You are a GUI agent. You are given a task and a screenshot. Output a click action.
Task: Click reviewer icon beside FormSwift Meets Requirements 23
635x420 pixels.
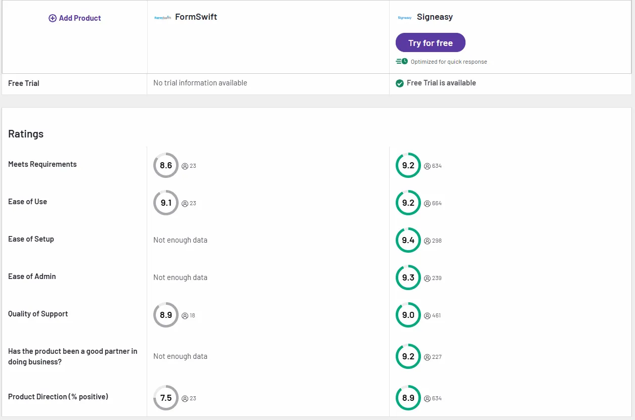pyautogui.click(x=185, y=166)
